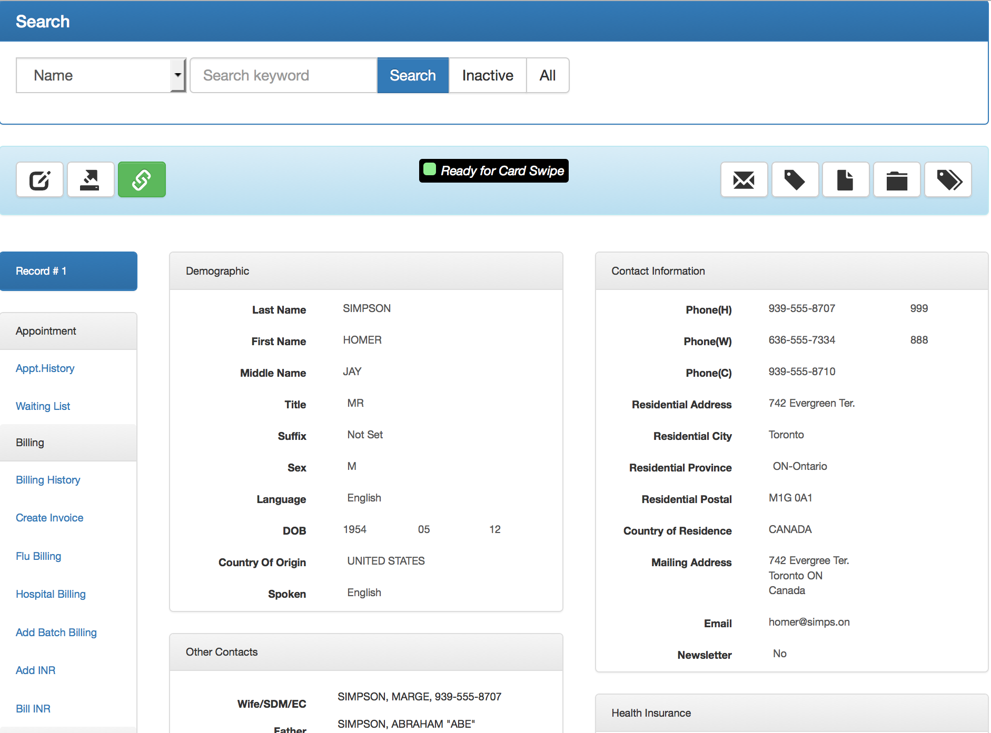Open the folder icon button
Image resolution: width=991 pixels, height=733 pixels.
point(896,180)
